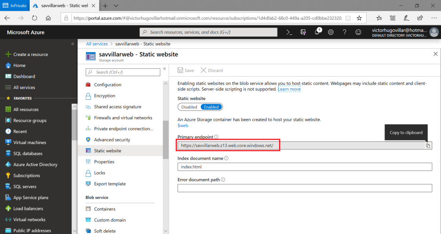
Task: Add page to favorites star
Action: pos(359,18)
